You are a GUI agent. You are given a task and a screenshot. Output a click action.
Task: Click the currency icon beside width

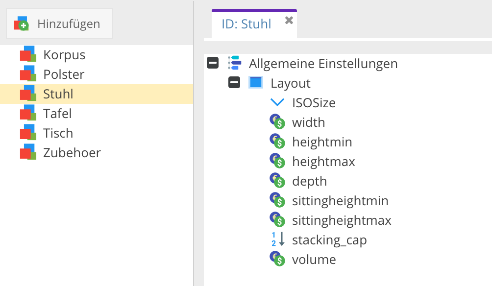[277, 122]
